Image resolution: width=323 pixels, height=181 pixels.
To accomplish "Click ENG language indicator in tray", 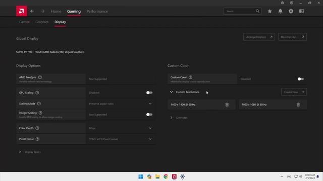I will click(289, 176).
